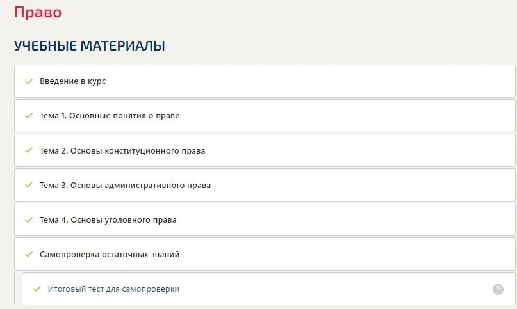Click checkmark icon beside Тема 2
517x309 pixels.
coord(29,150)
